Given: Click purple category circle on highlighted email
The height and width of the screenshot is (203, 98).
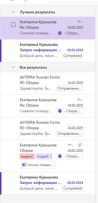Looking at the screenshot, I should 60,33.
